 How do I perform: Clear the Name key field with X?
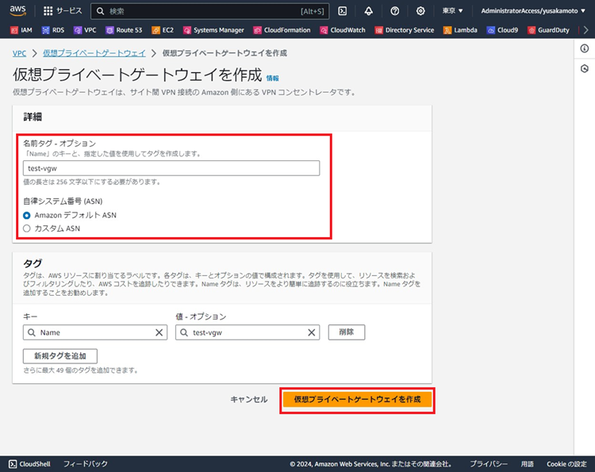tap(159, 332)
